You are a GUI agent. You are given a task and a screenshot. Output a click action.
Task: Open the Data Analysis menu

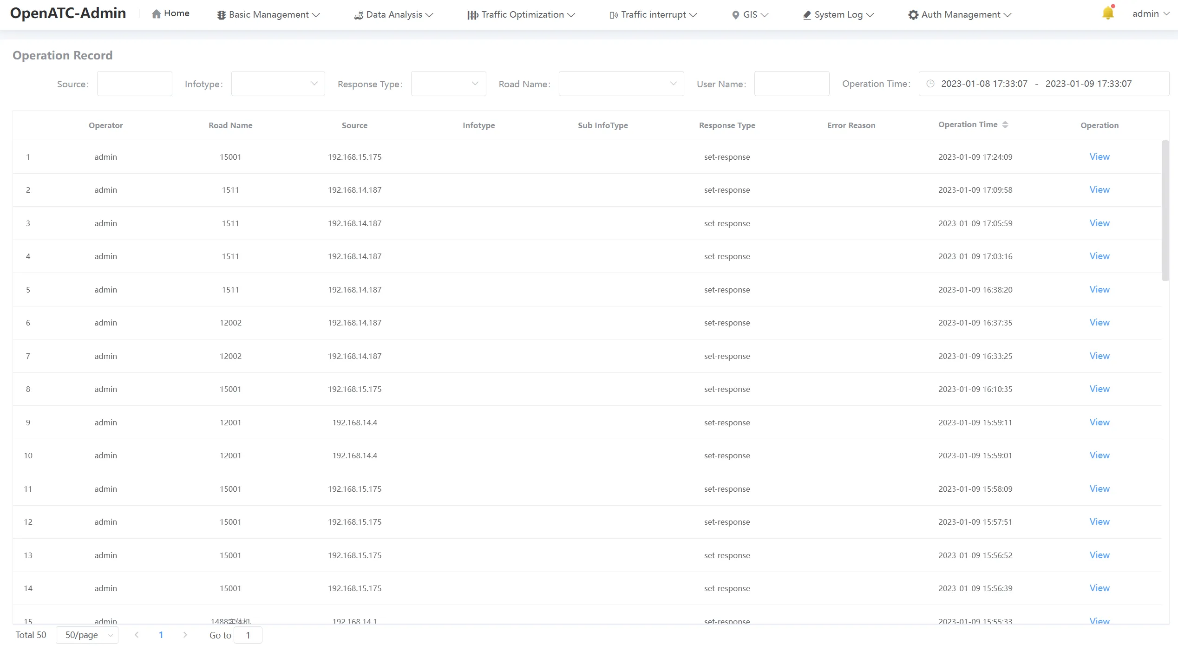393,15
